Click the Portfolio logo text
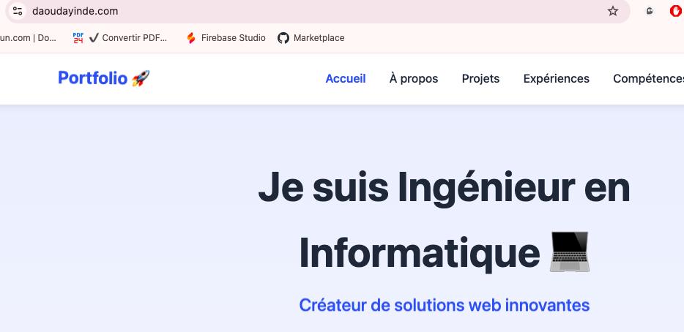Screen dimensions: 684x332 [92, 78]
